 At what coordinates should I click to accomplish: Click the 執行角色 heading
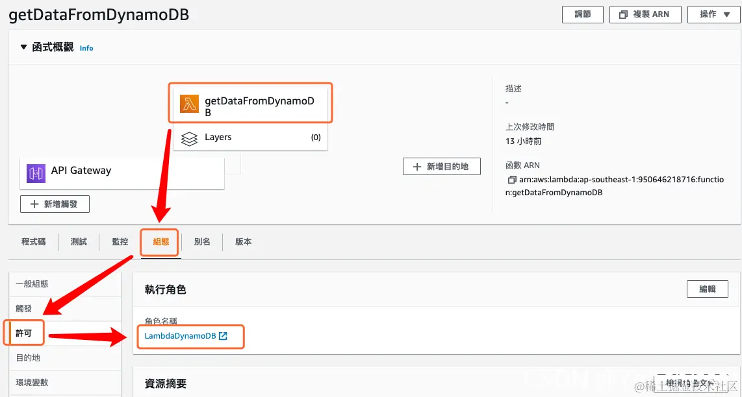click(165, 290)
